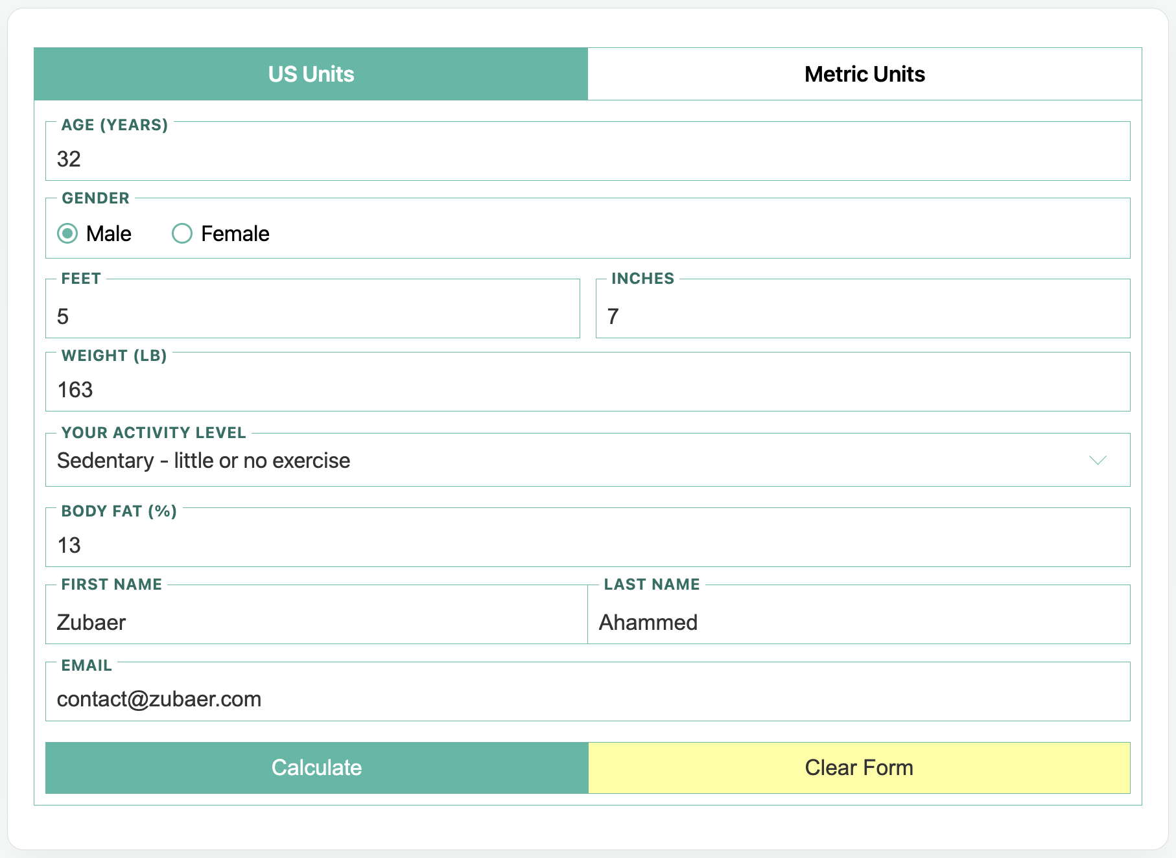Click the Age (years) input field
Screen dimensions: 1176x858
click(587, 152)
